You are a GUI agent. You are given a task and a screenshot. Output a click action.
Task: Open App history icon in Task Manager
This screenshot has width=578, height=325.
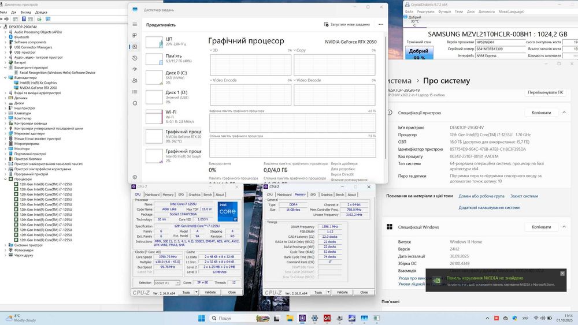click(x=135, y=58)
